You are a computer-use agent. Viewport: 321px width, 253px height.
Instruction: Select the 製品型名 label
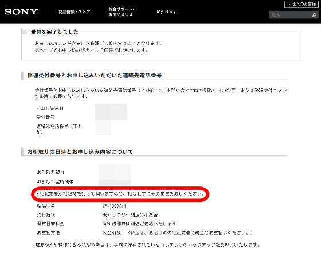click(46, 206)
